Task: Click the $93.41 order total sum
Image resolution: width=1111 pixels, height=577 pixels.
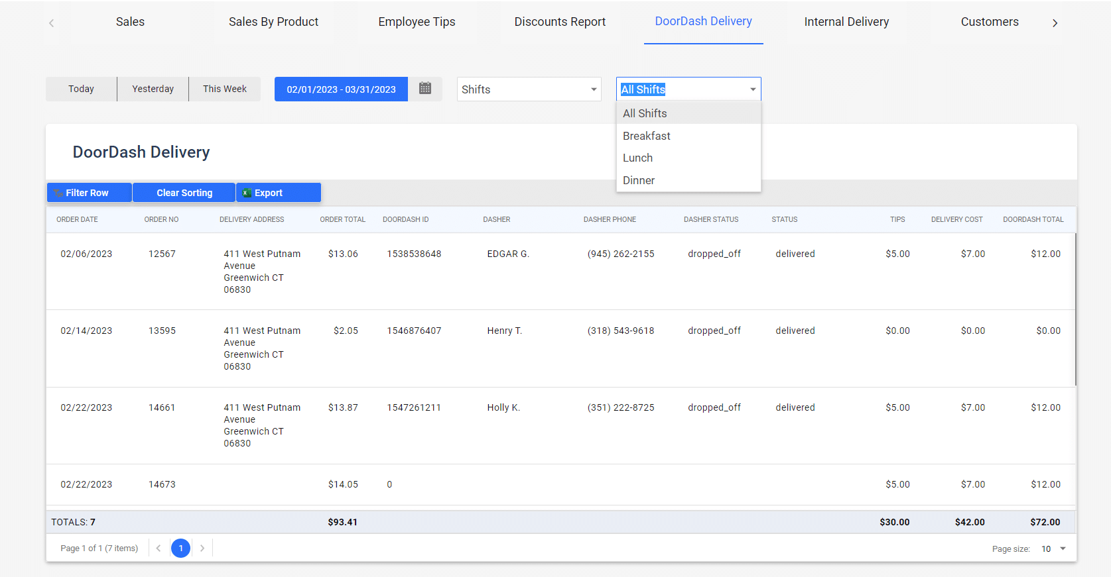Action: point(342,522)
